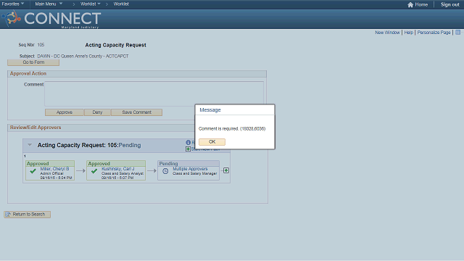Screen dimensions: 464x261
Task: Approve the Acting Capacity Request
Action: click(65, 112)
